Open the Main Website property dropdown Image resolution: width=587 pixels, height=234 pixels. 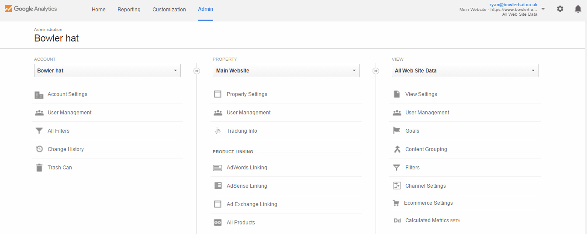point(286,71)
